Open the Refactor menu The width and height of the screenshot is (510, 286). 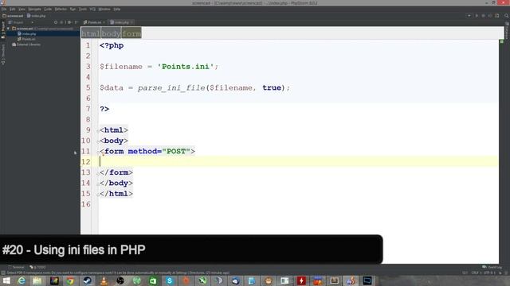click(x=61, y=9)
